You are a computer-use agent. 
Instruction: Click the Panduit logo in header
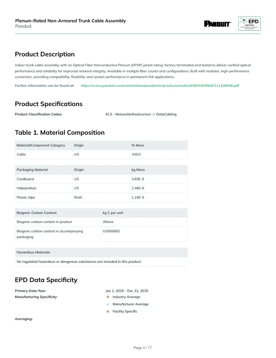pyautogui.click(x=217, y=24)
